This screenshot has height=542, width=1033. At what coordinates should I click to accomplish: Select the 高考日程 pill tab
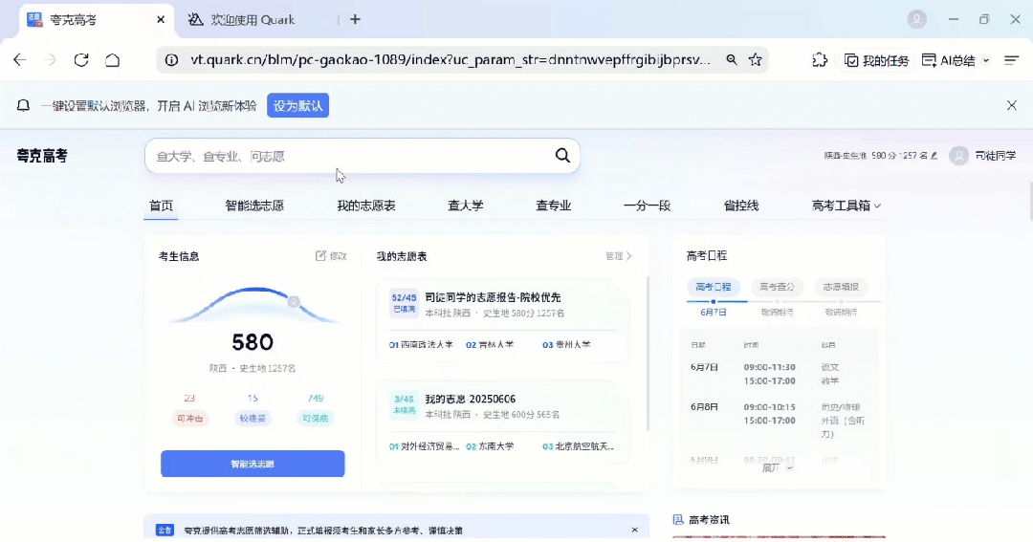713,287
